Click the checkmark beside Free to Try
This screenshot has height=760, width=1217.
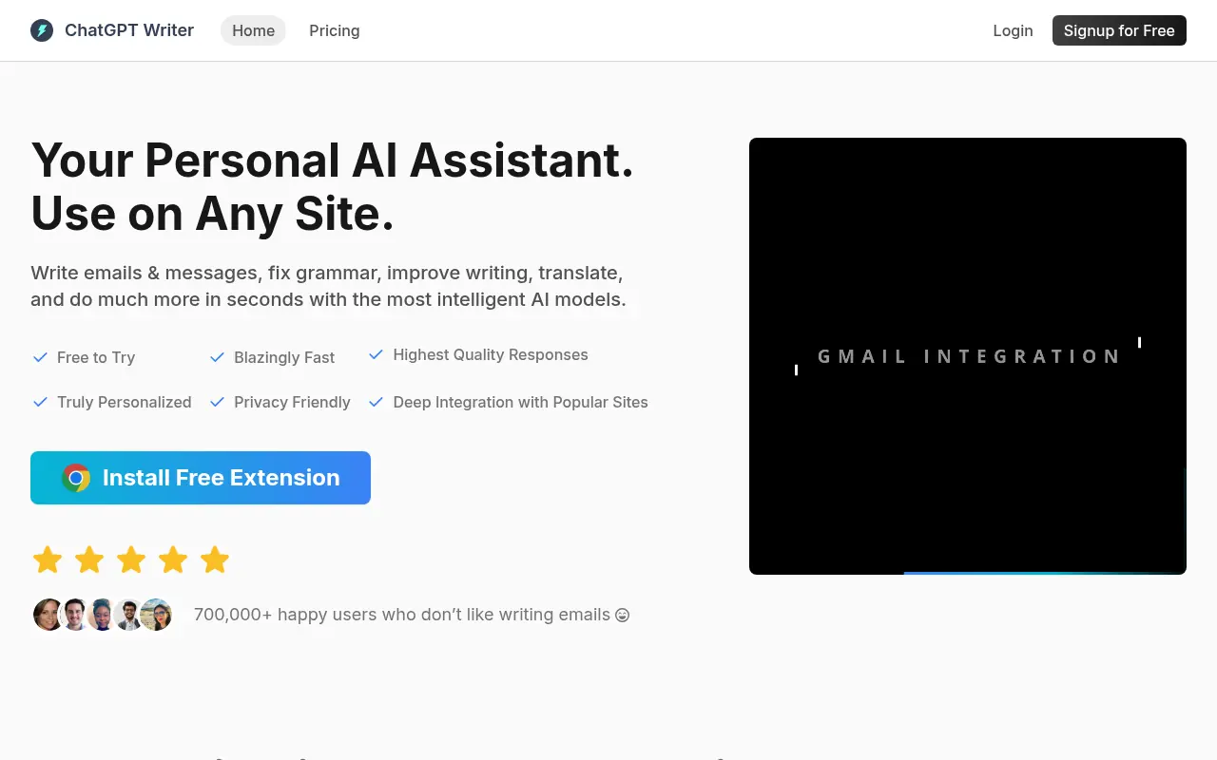(x=40, y=357)
